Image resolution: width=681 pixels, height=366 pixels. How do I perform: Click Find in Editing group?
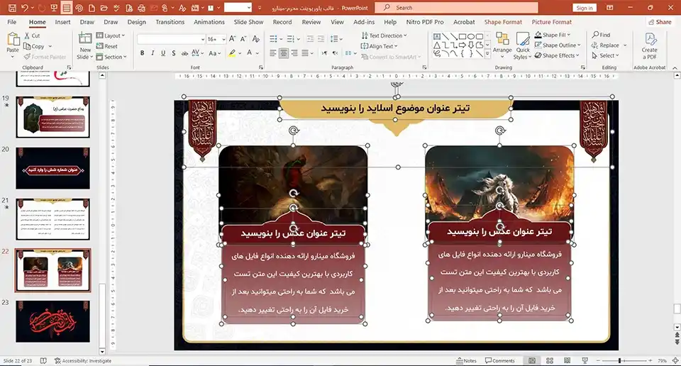pyautogui.click(x=601, y=35)
